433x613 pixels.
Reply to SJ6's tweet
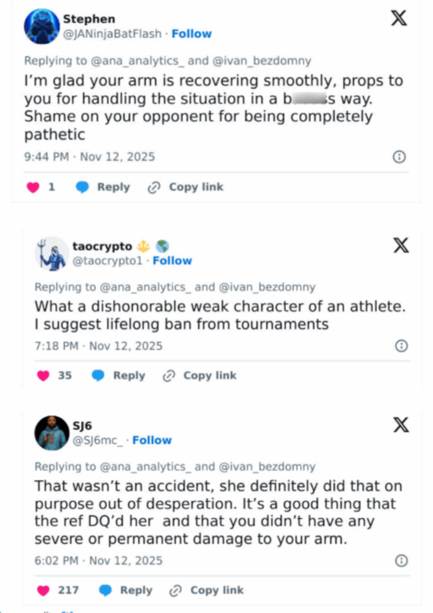click(x=126, y=590)
